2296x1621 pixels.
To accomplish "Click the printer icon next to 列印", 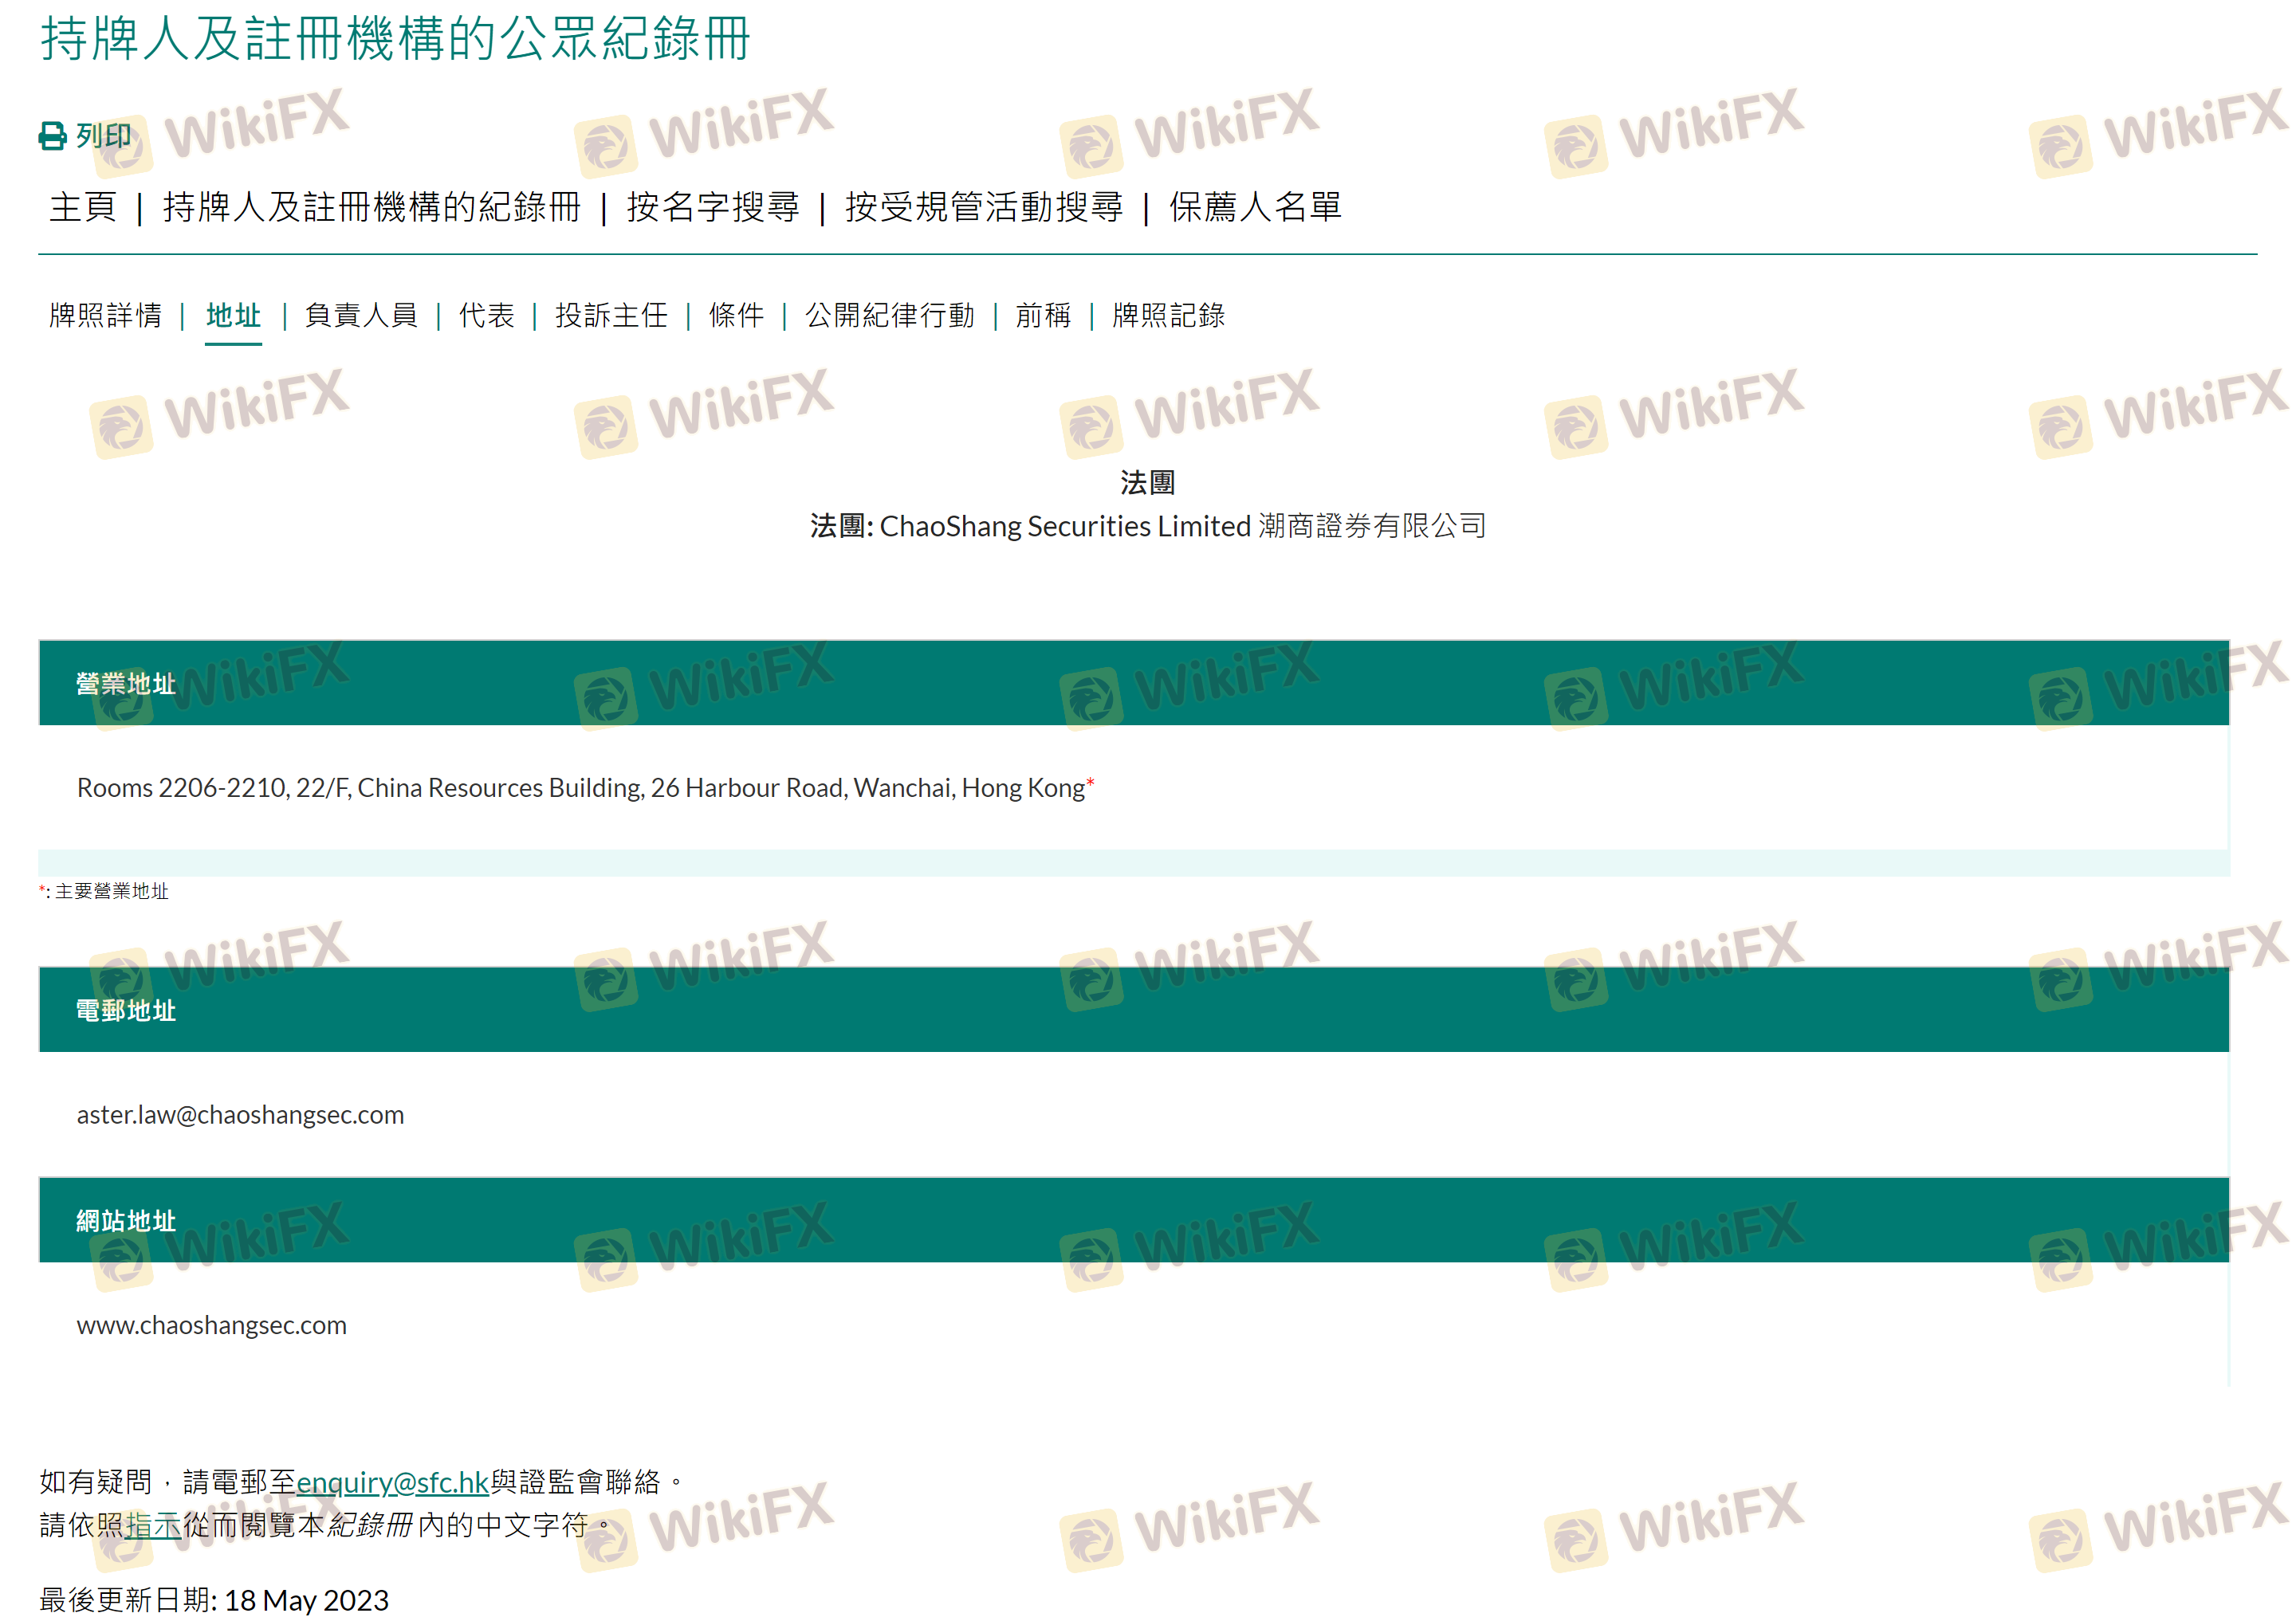I will (52, 136).
